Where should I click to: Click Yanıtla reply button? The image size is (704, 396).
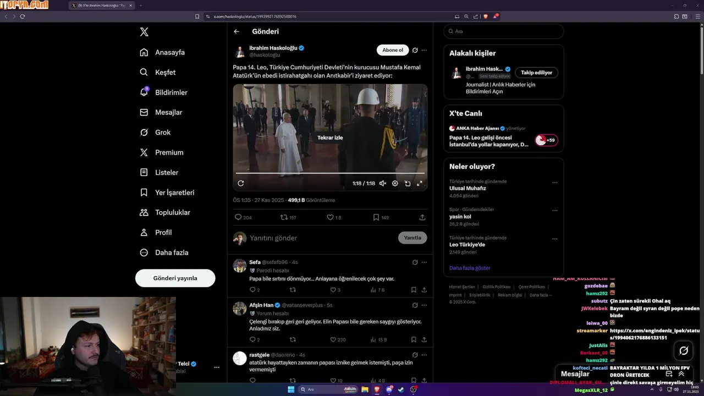click(x=413, y=238)
